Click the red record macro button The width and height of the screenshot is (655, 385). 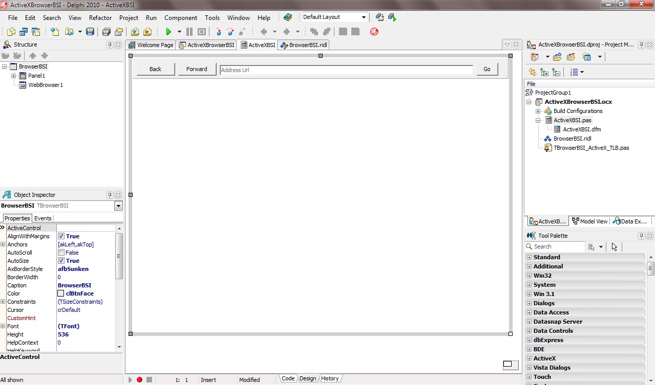139,379
